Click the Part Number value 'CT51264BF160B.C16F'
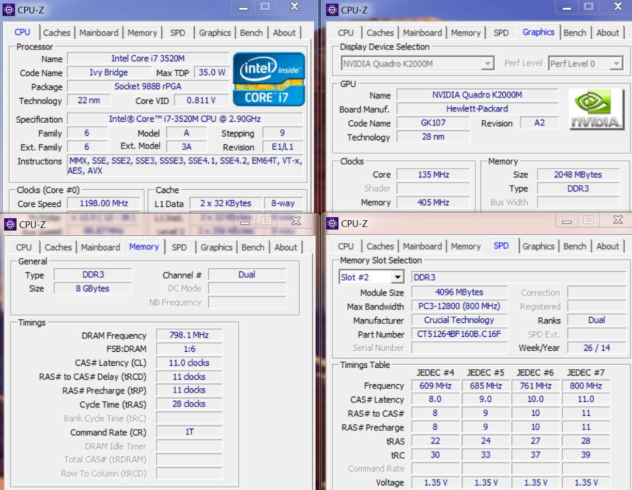 [459, 334]
